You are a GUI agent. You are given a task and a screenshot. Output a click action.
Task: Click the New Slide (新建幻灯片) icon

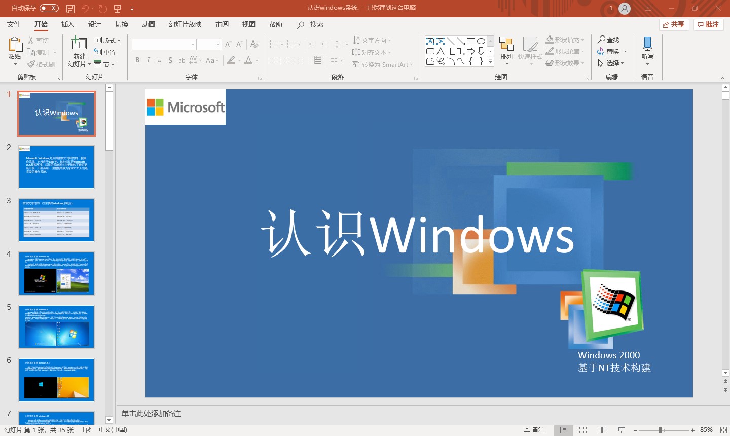[79, 45]
